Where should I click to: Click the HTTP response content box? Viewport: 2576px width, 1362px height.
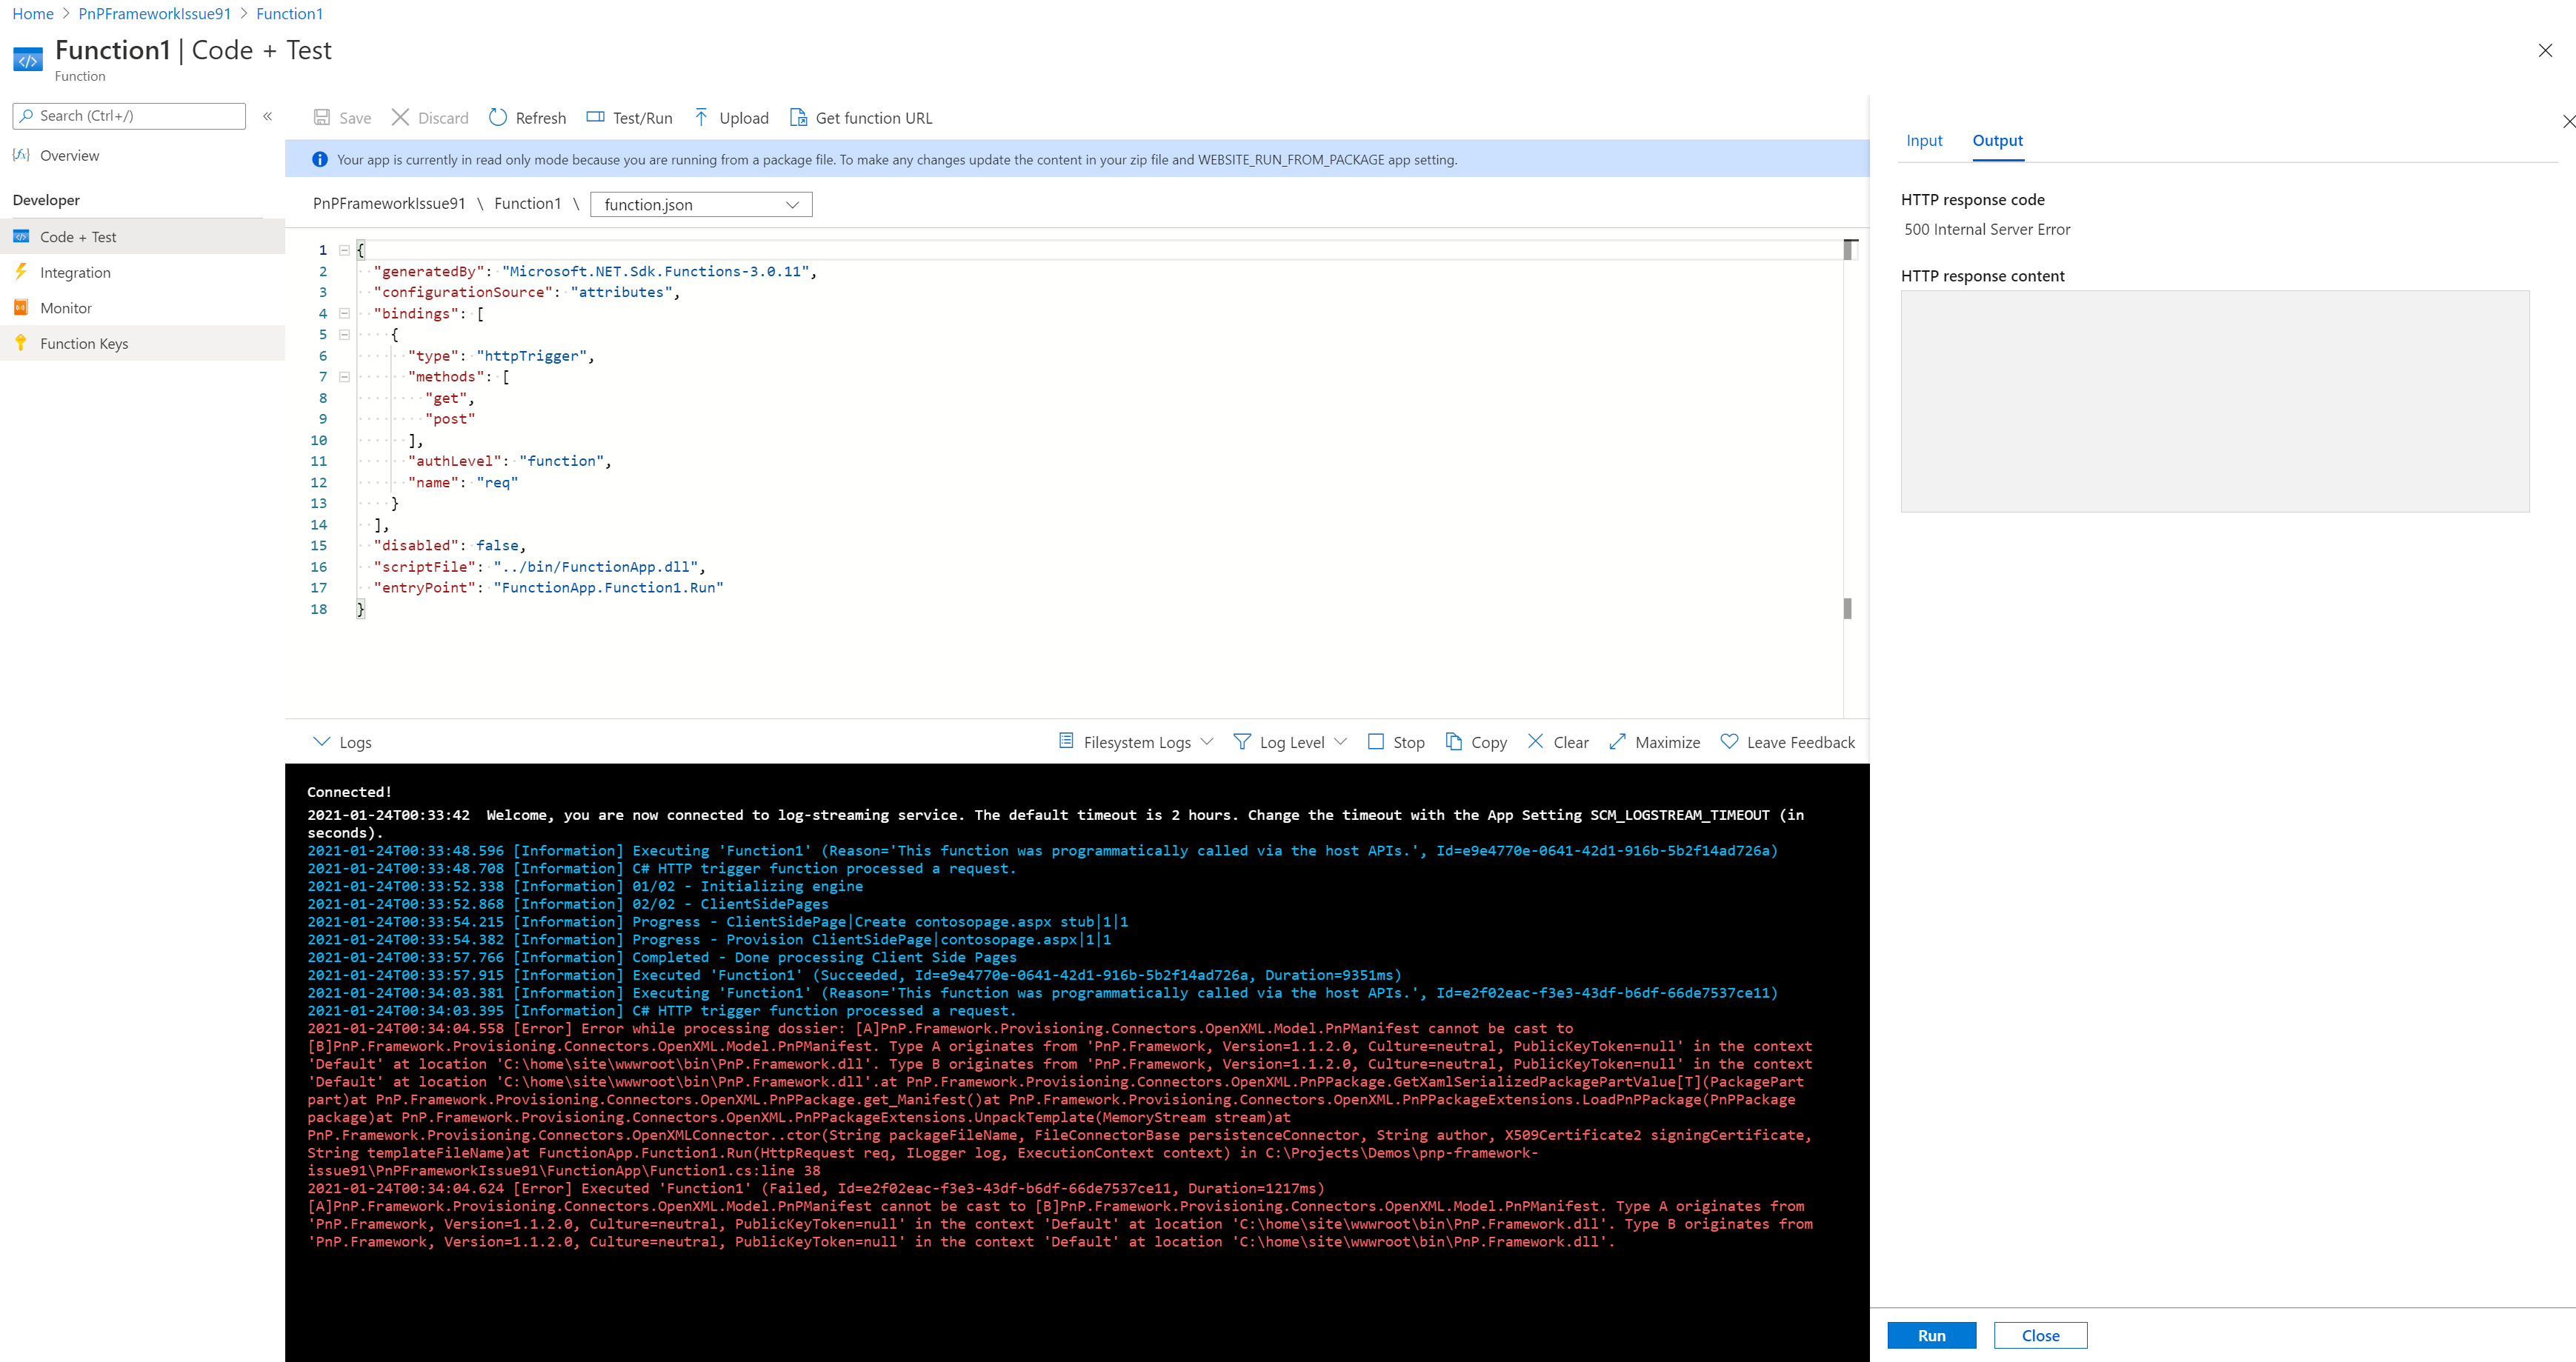tap(2215, 401)
